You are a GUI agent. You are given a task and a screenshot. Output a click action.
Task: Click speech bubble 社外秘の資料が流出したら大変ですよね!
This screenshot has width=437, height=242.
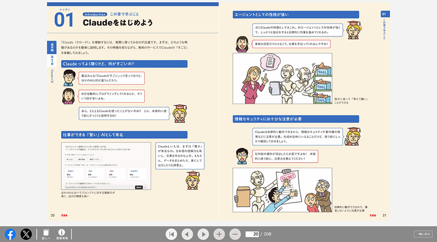(285, 156)
